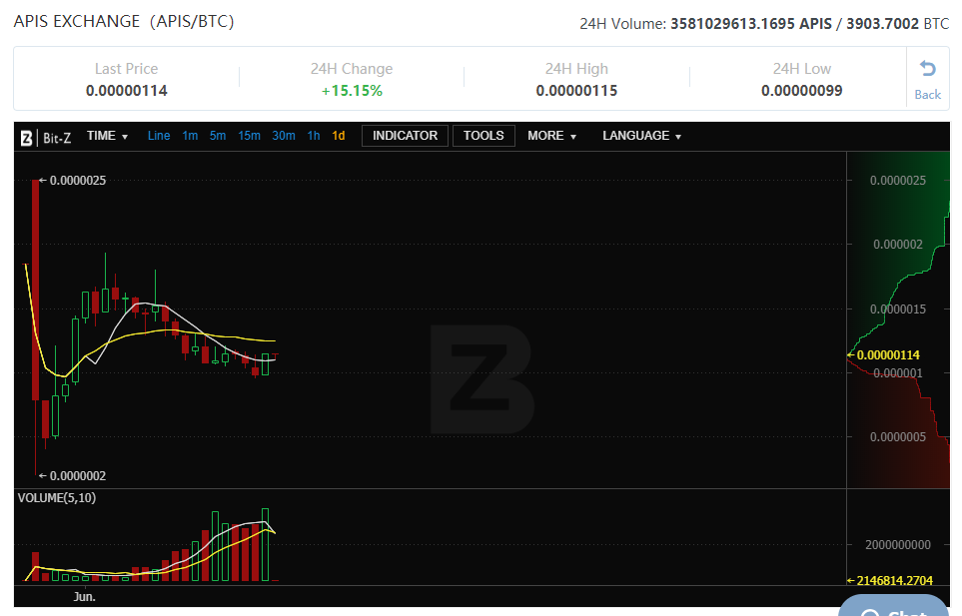Select the 5m timeframe
This screenshot has height=616, width=962.
tap(217, 136)
